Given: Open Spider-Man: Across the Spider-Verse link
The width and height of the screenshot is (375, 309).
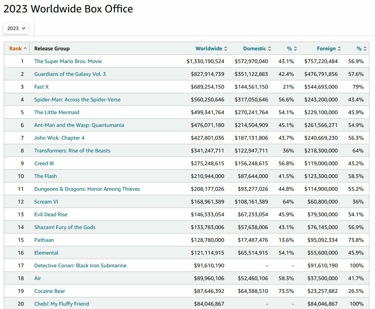Looking at the screenshot, I should click(x=77, y=99).
